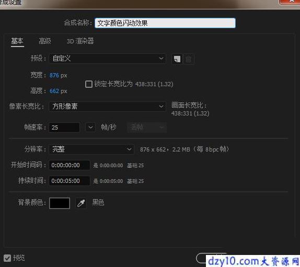Open the 分辨率 dropdown showing 完整
The height and width of the screenshot is (267, 300).
[x=91, y=149]
